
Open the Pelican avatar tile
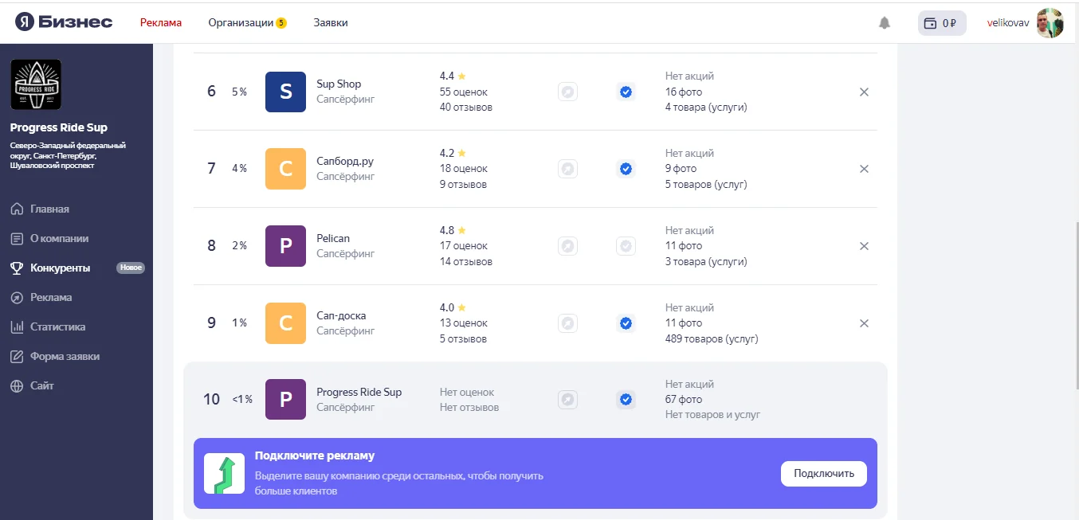pos(285,246)
